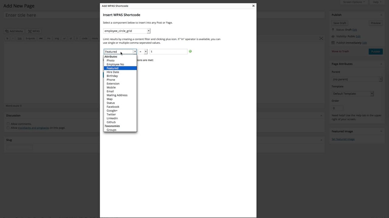
Task: Click the link quicktag button
Action: pos(19,38)
